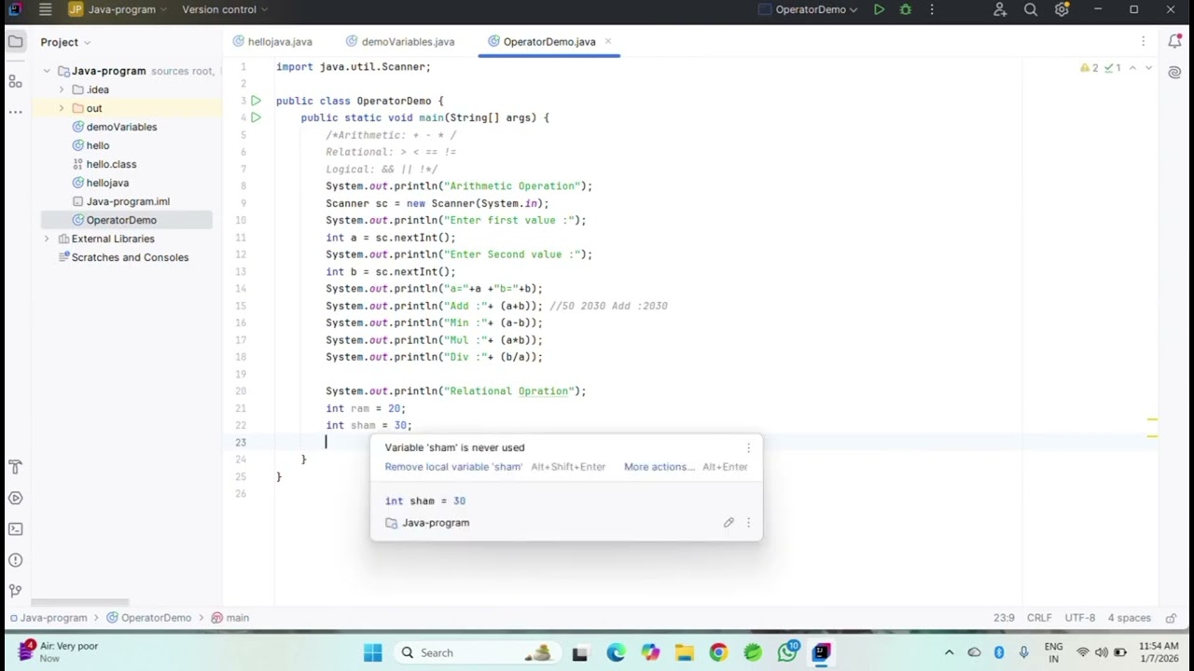The image size is (1194, 671).
Task: Open Google Chrome from taskbar
Action: click(x=718, y=652)
